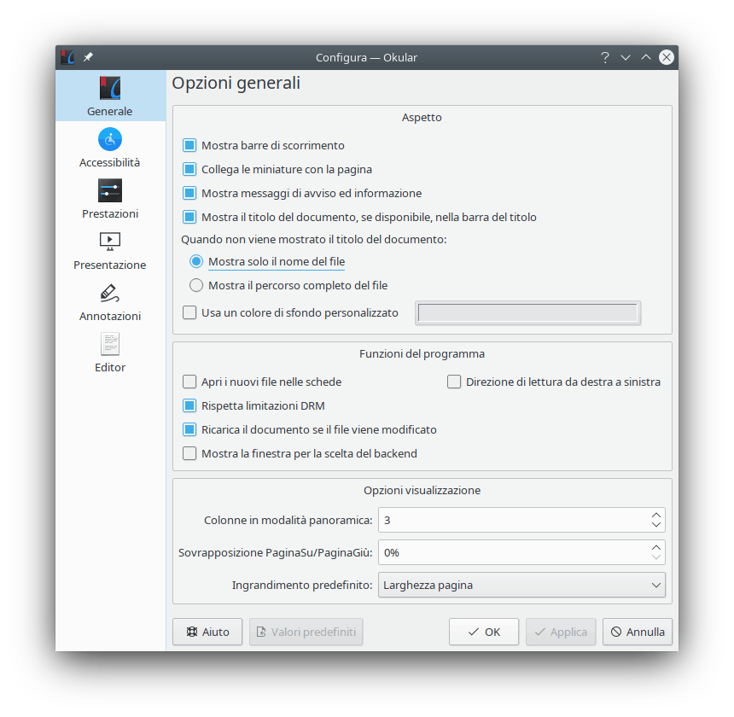Increase Sovrapposizione PaginaSu/PaginaGiù percentage
Screen dimensions: 734x717
point(655,548)
